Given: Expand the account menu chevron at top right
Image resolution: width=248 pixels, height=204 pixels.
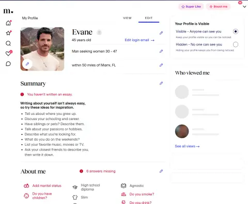Looking at the screenshot, I should (x=244, y=7).
